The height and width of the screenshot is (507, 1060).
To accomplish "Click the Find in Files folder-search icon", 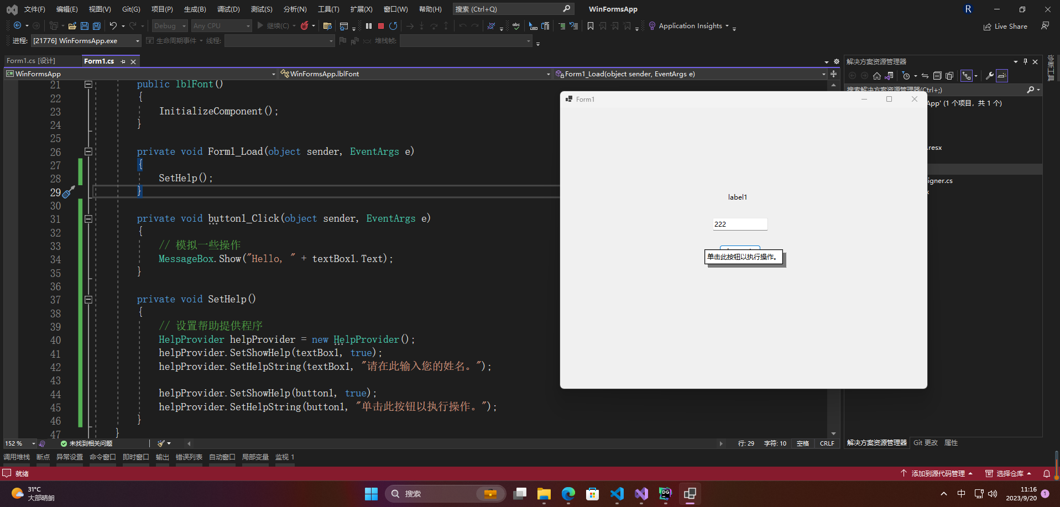I will pyautogui.click(x=327, y=25).
